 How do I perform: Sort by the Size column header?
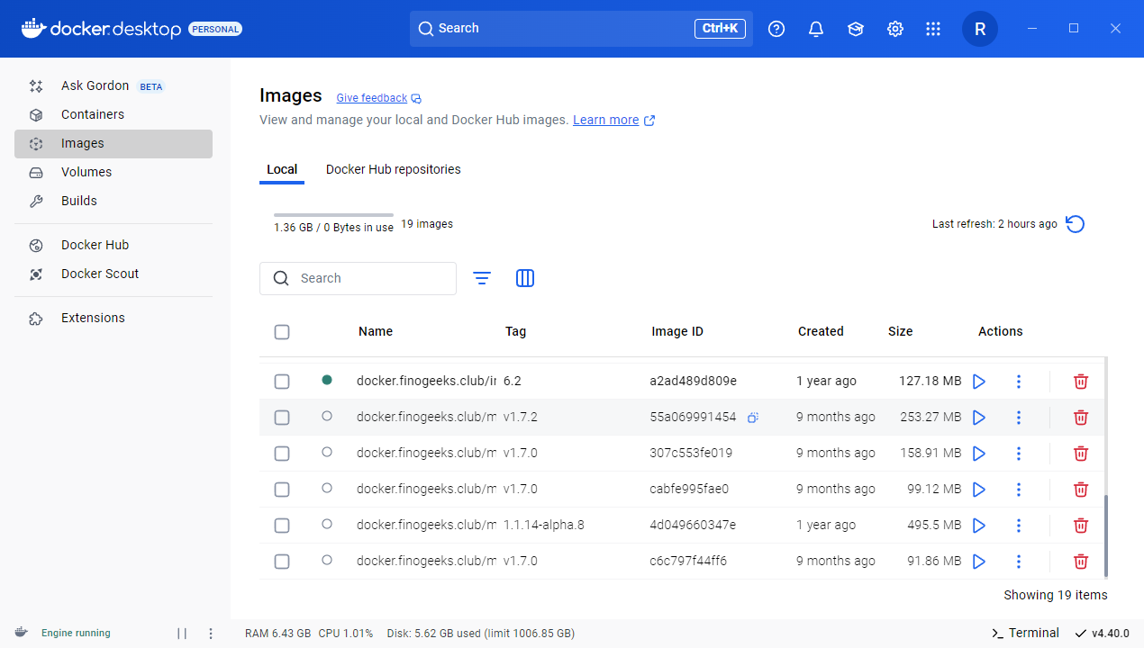click(900, 331)
